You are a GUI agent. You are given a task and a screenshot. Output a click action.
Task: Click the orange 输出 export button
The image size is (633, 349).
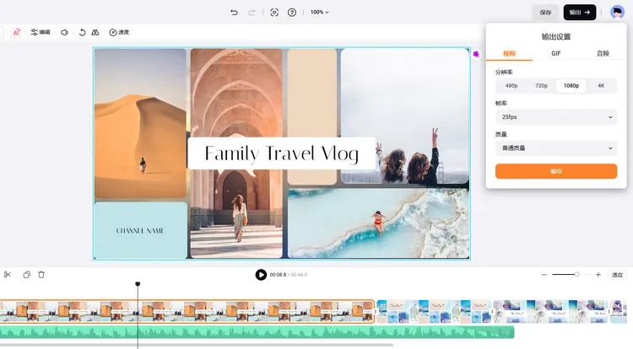coord(555,171)
